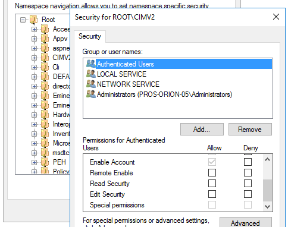
Task: Click the Inventory folder icon in tree
Action: (45, 134)
